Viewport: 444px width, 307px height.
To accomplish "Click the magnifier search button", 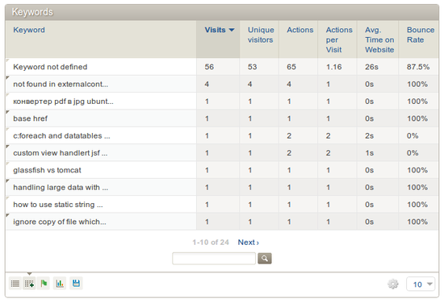I will (265, 259).
